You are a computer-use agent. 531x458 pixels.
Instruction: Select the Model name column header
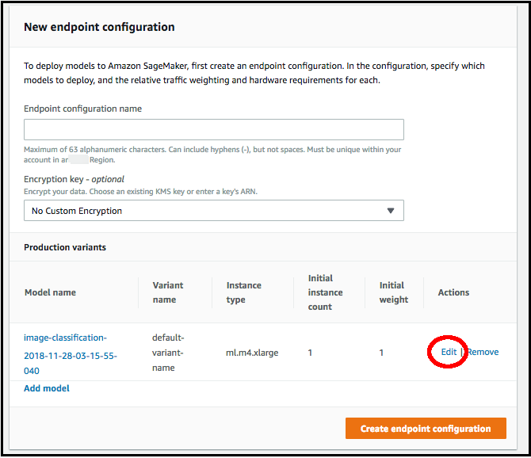(x=50, y=292)
